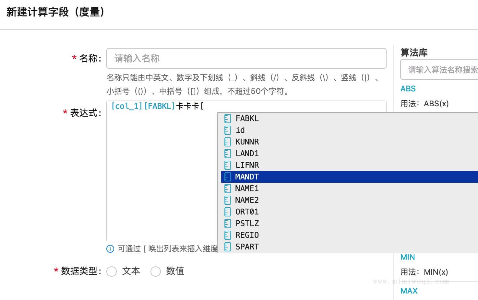Click the field icon beside KUNNR
This screenshot has height=300, width=478.
pyautogui.click(x=228, y=142)
